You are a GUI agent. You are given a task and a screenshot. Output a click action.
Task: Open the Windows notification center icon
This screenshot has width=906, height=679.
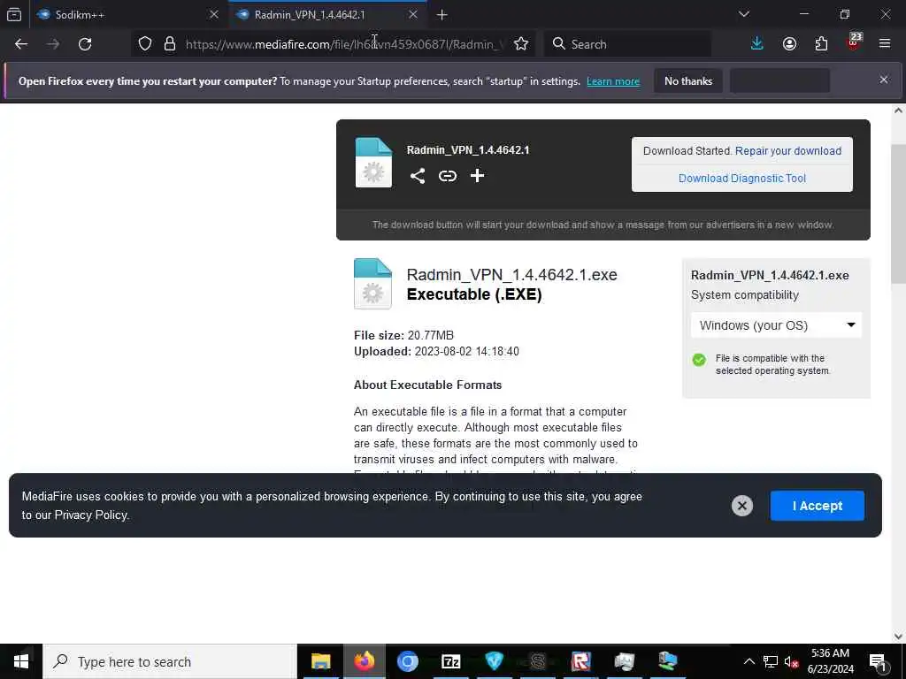pyautogui.click(x=878, y=661)
